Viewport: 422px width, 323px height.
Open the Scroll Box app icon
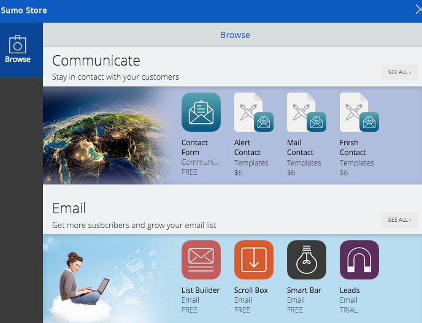[254, 260]
